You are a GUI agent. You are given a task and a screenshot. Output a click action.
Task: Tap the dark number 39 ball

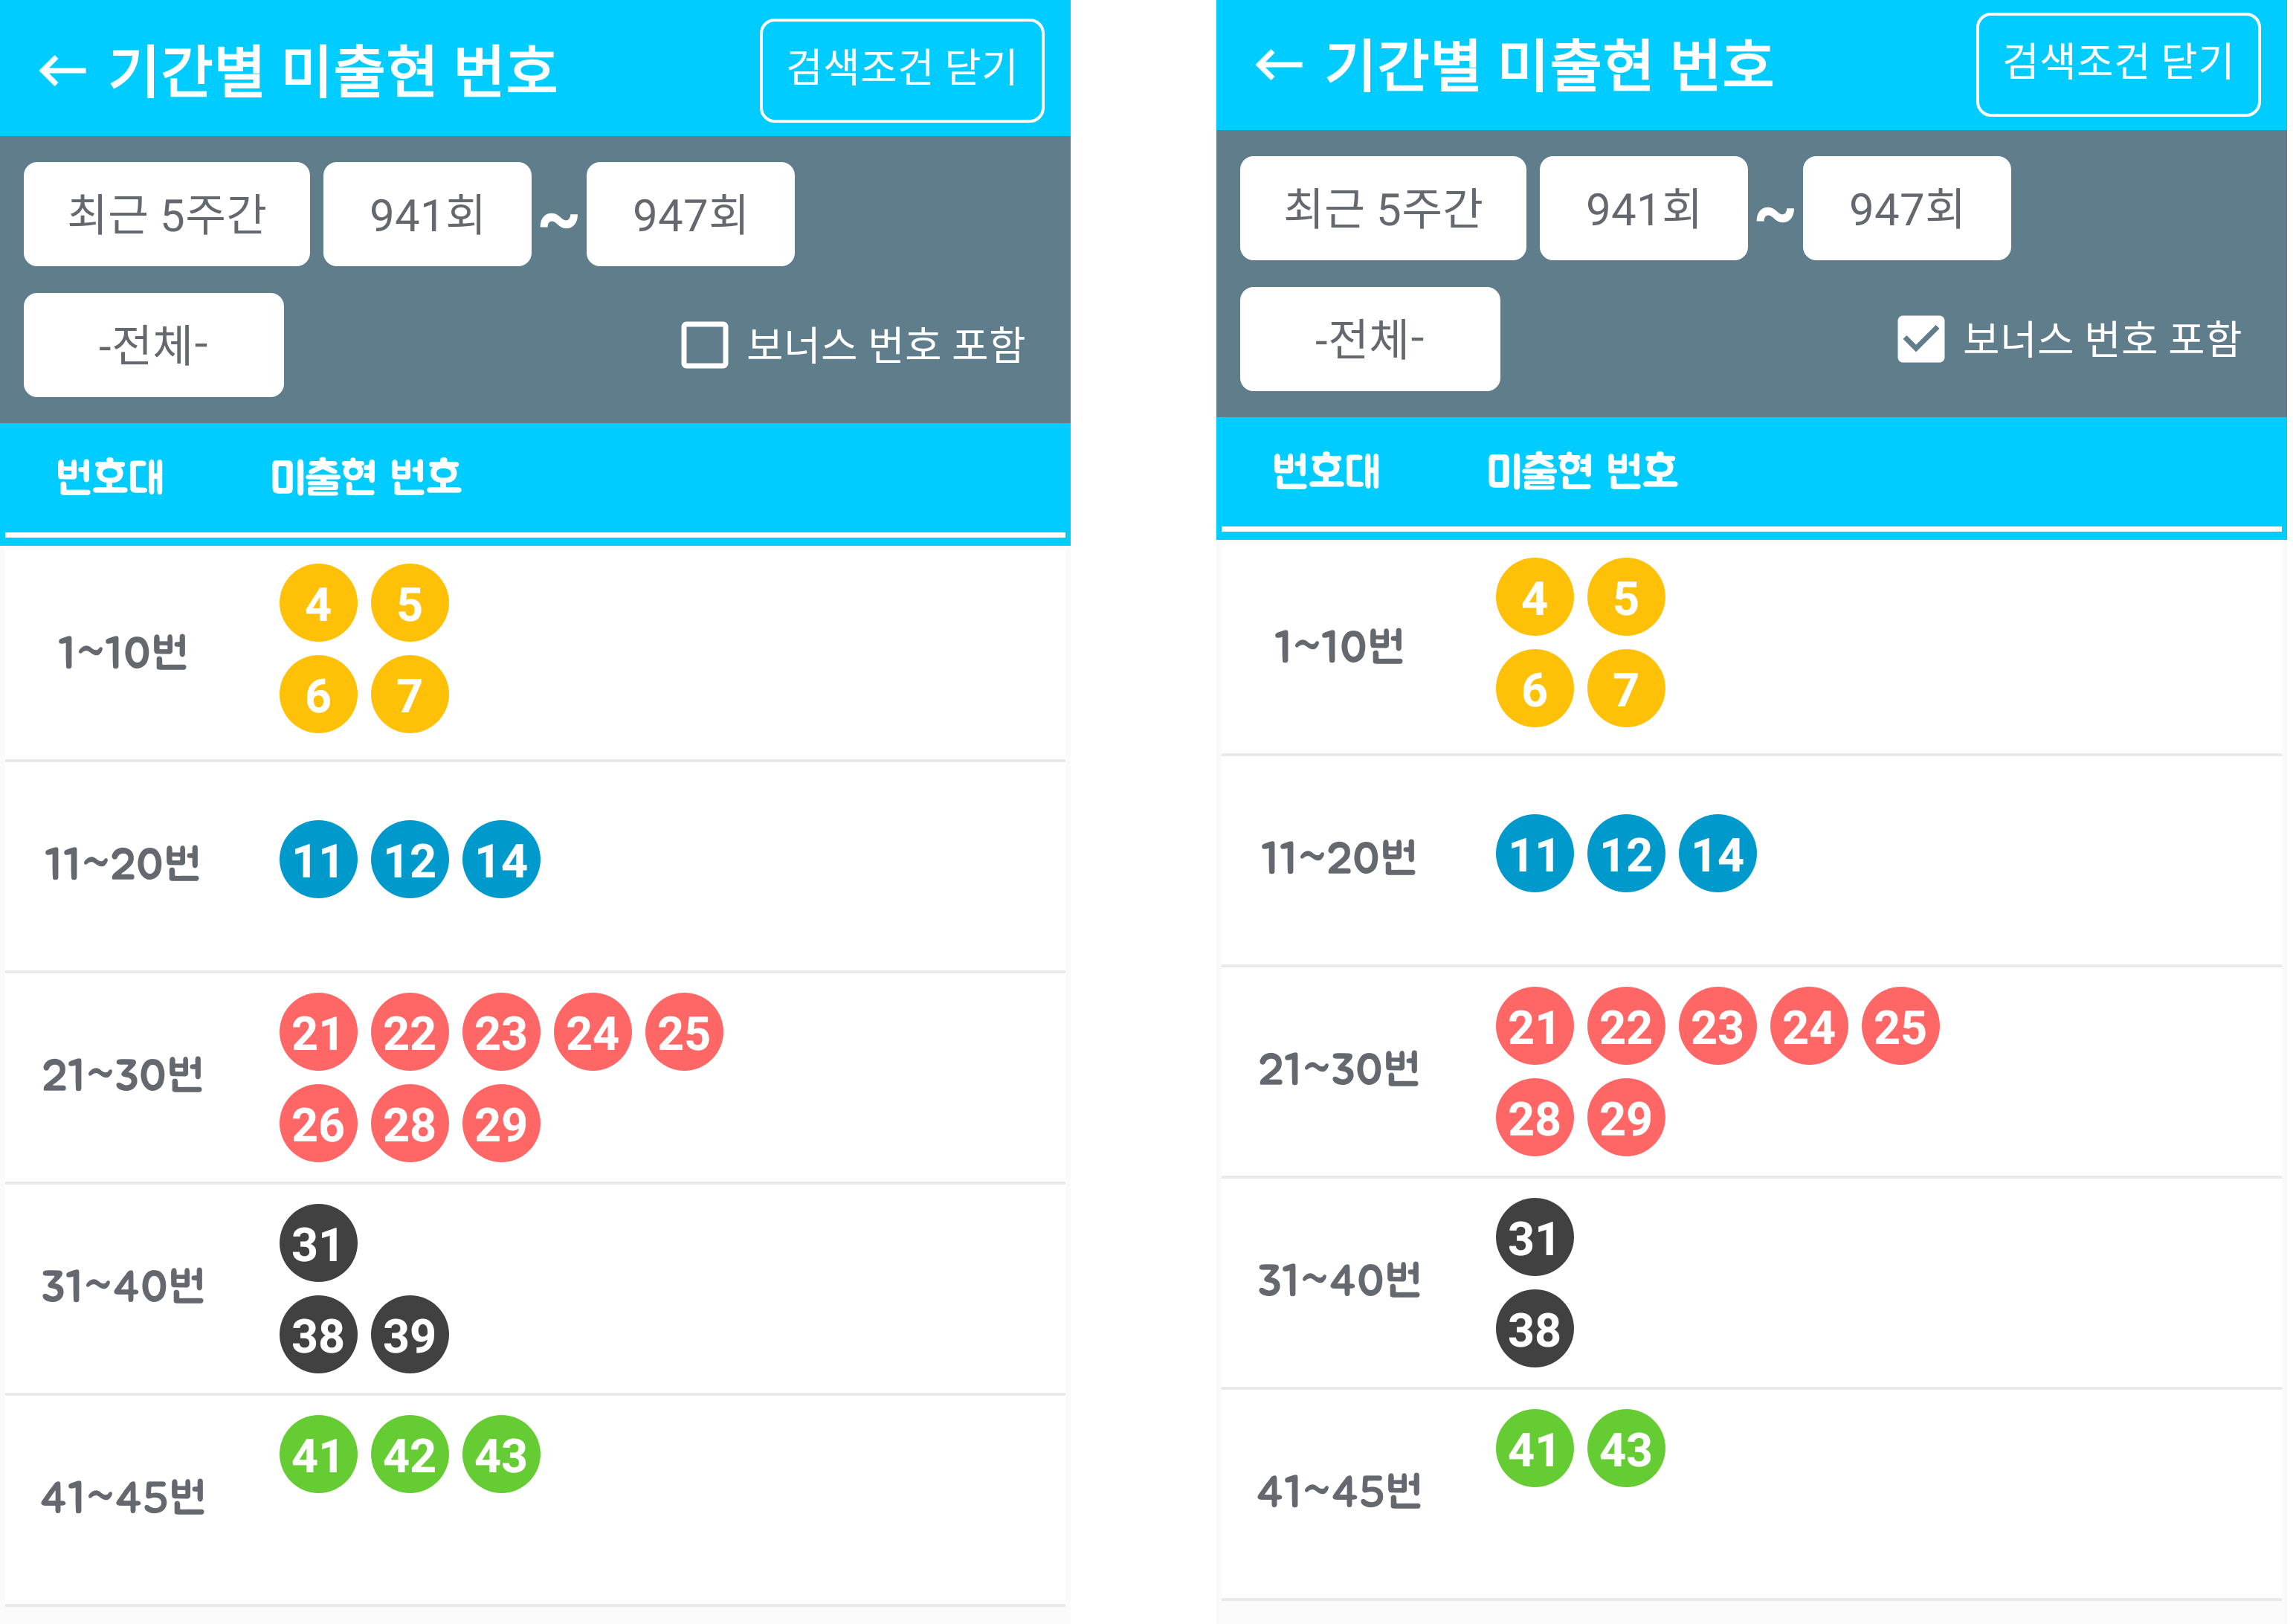[x=410, y=1336]
